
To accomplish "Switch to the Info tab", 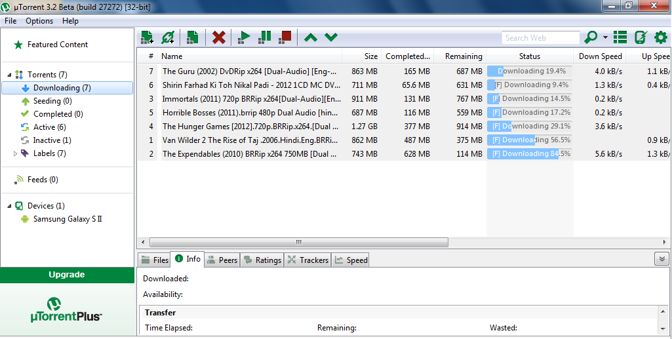I will coord(188,259).
